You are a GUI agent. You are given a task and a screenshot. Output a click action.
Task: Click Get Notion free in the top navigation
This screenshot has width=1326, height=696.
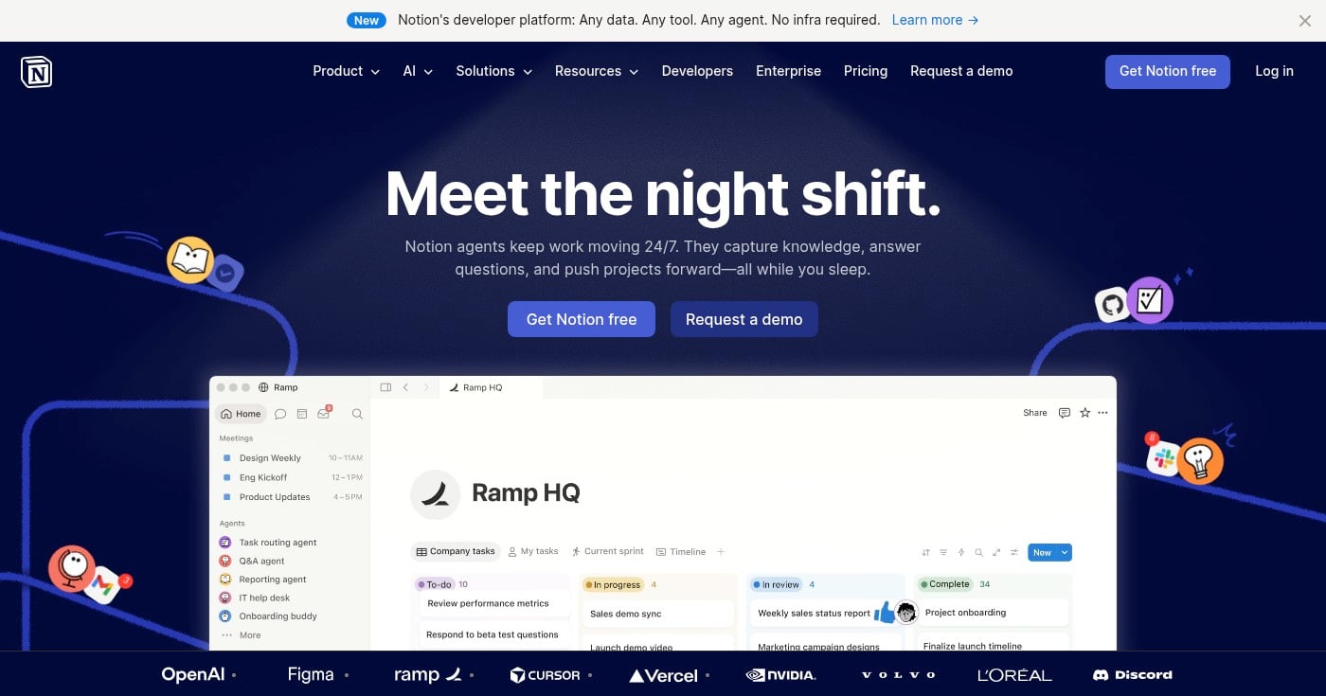point(1168,71)
